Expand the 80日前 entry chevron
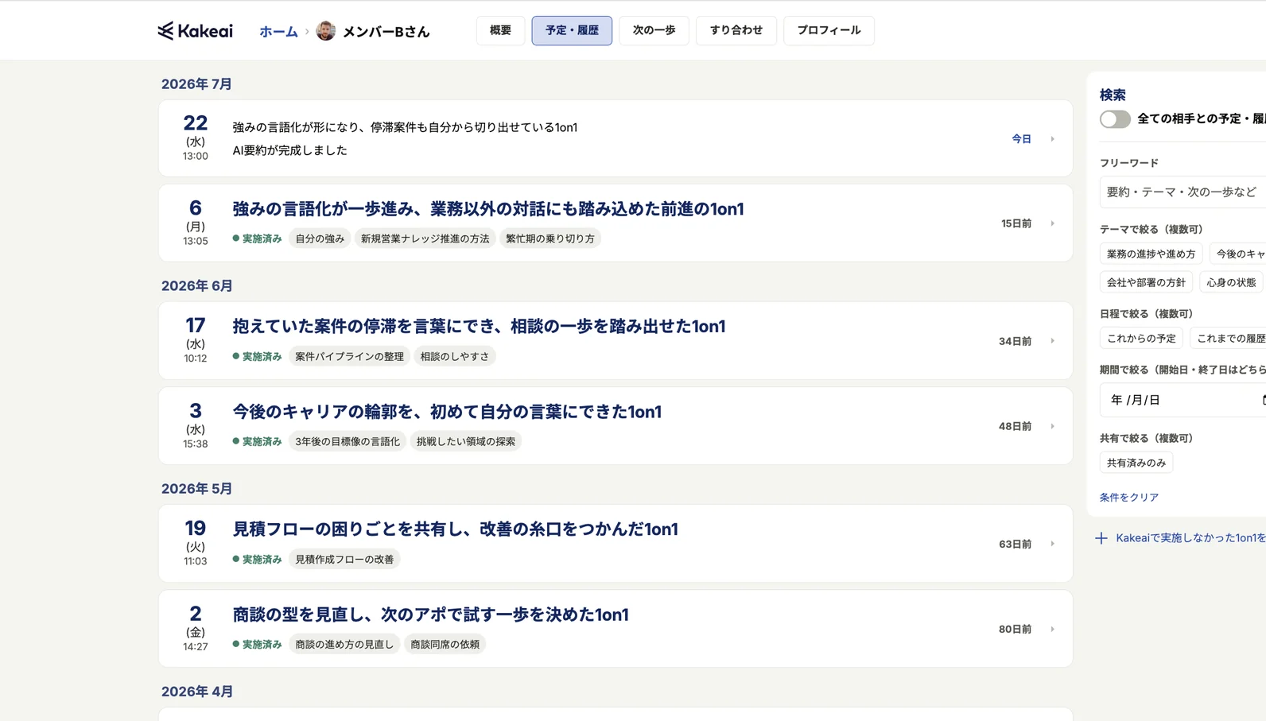The width and height of the screenshot is (1266, 721). (1052, 629)
